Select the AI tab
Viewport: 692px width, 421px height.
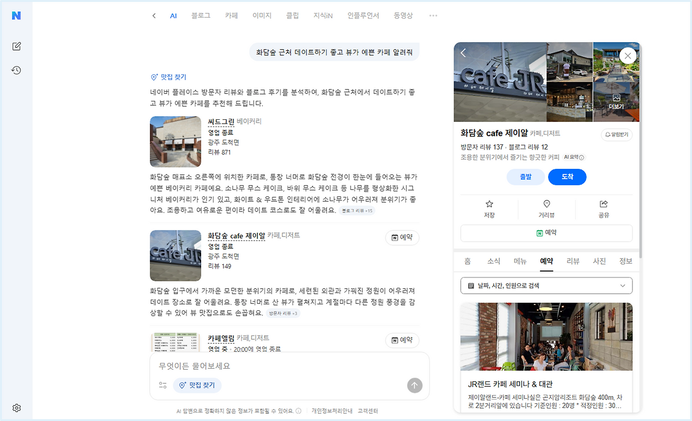pyautogui.click(x=174, y=16)
